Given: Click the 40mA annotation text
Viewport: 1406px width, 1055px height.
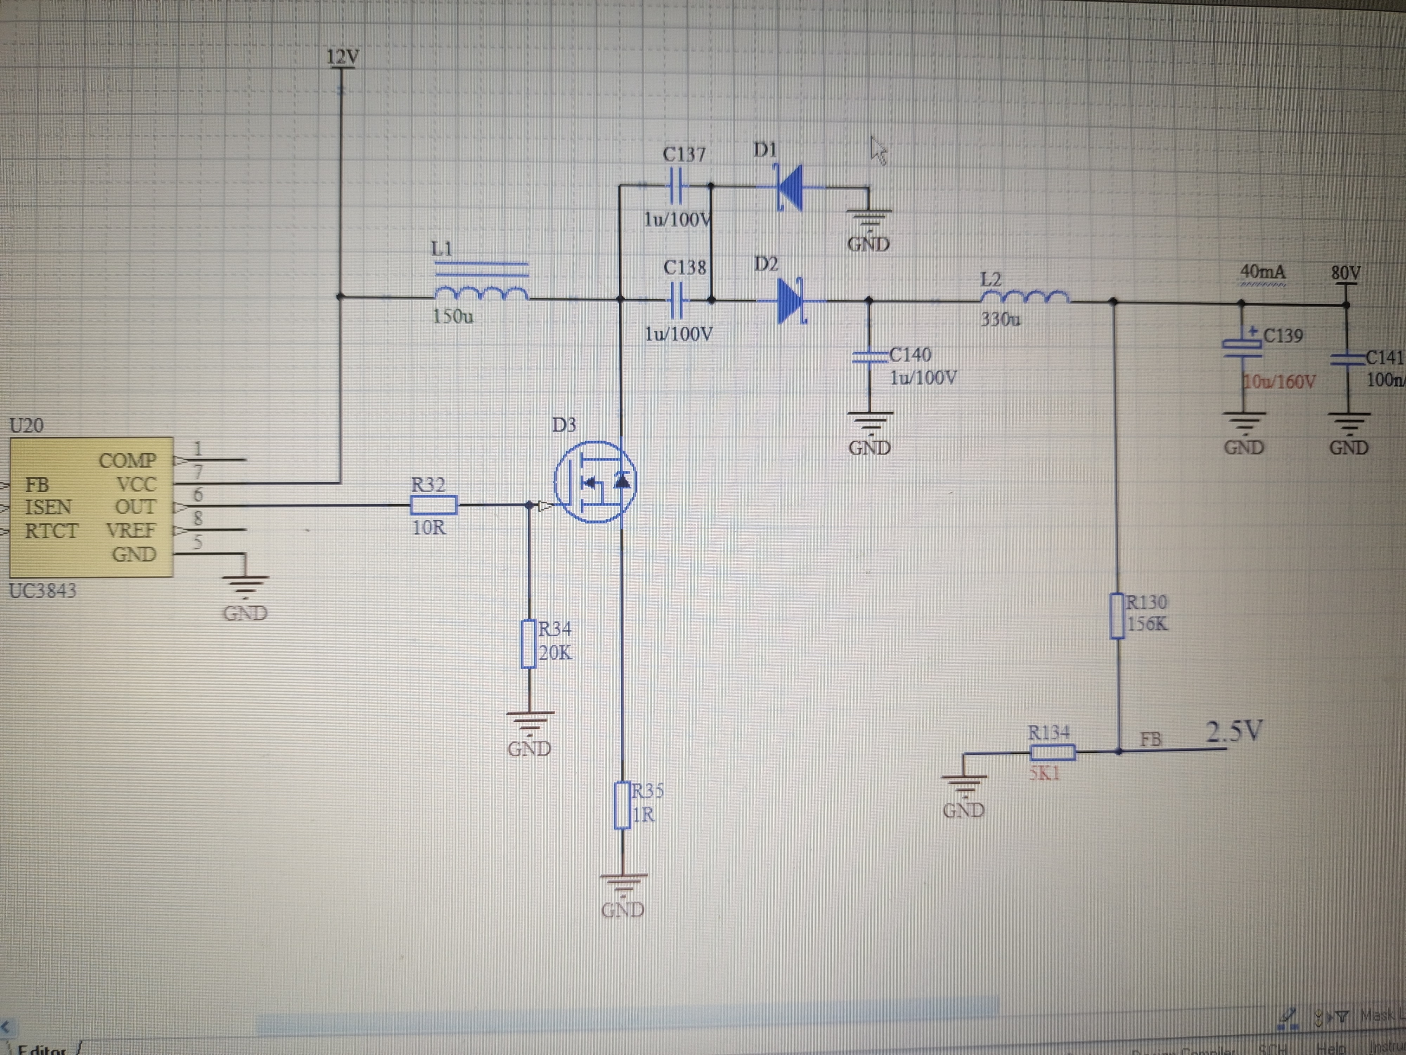Looking at the screenshot, I should click(1262, 272).
